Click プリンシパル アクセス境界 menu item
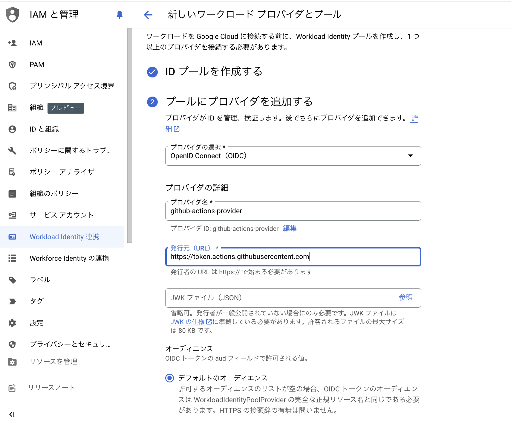Image resolution: width=511 pixels, height=424 pixels. click(x=62, y=86)
